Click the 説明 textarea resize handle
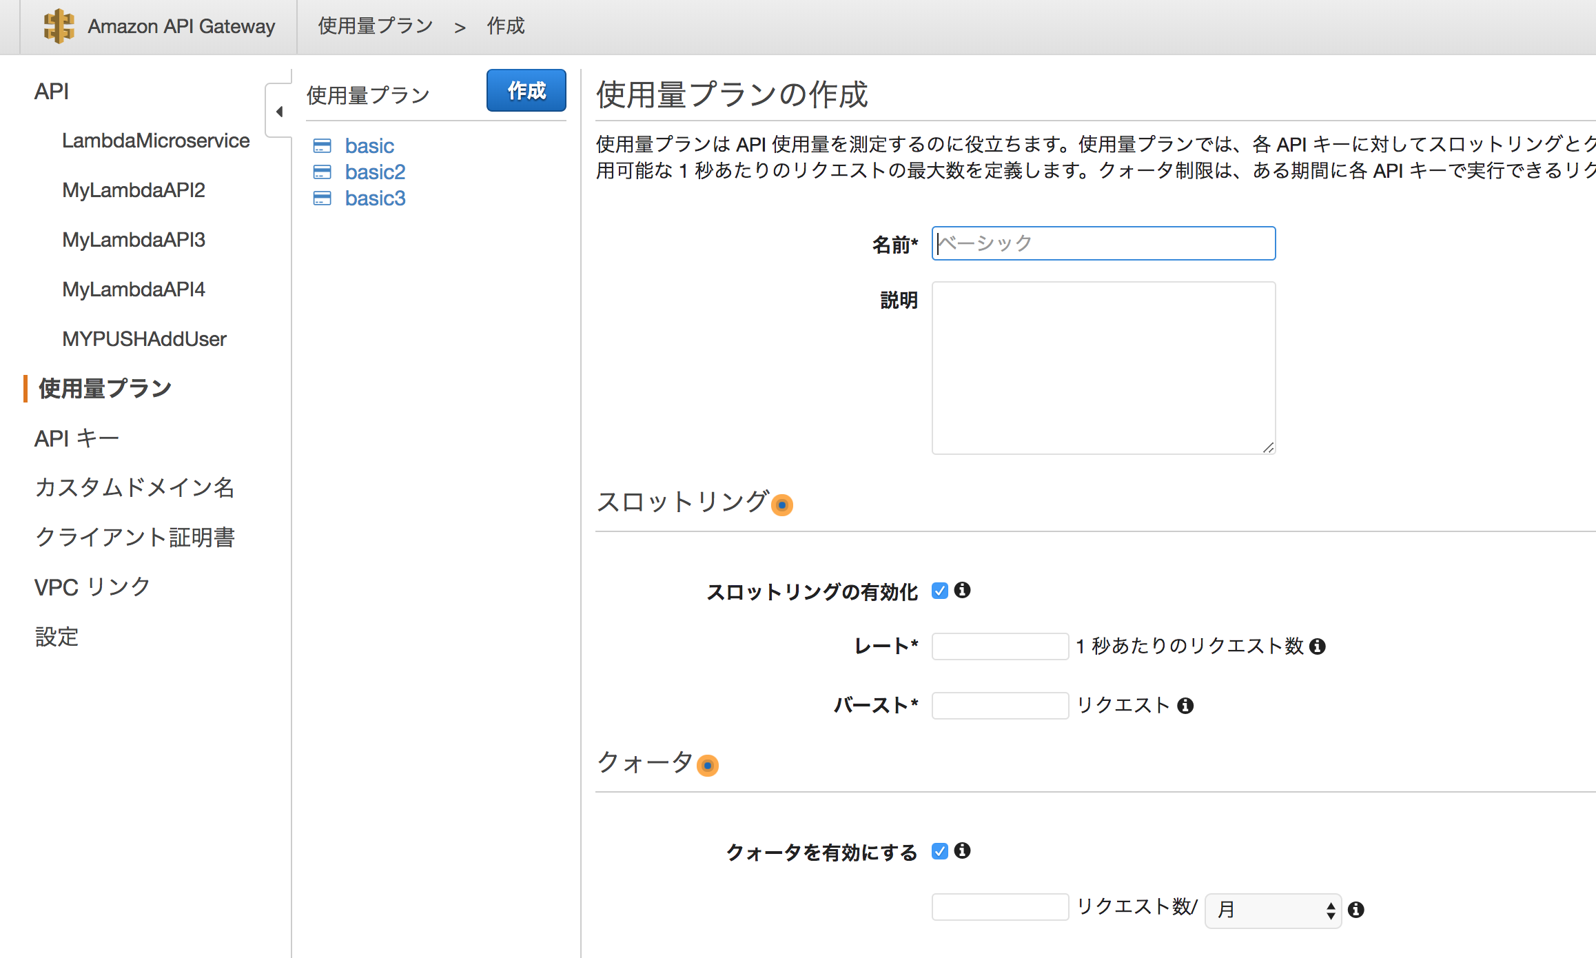The width and height of the screenshot is (1596, 958). pos(1268,447)
